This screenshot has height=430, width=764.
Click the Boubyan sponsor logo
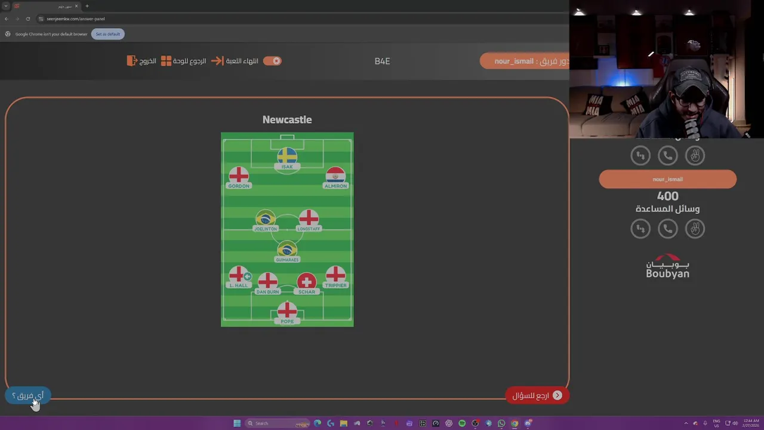point(668,266)
